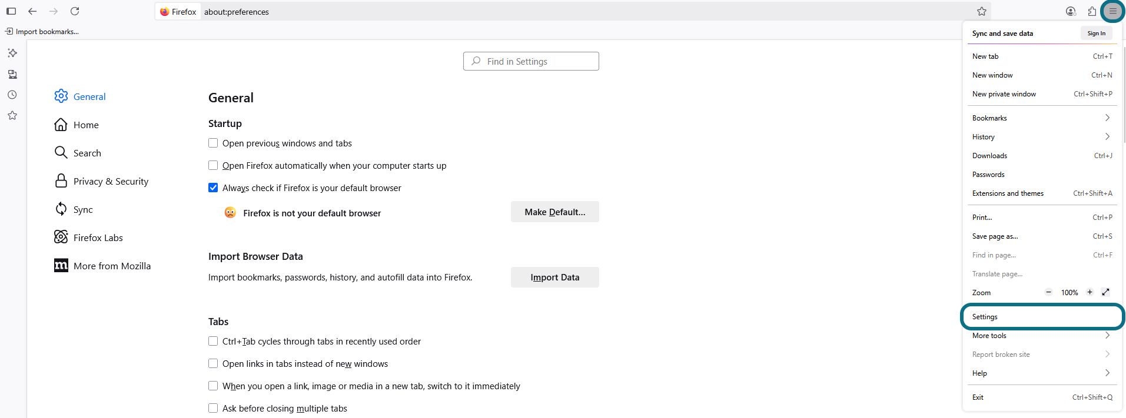
Task: Go forward one page
Action: coord(54,11)
